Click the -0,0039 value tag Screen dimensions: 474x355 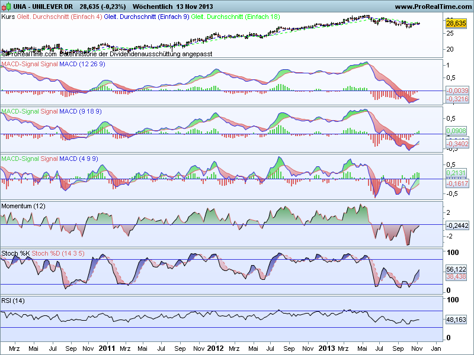457,91
